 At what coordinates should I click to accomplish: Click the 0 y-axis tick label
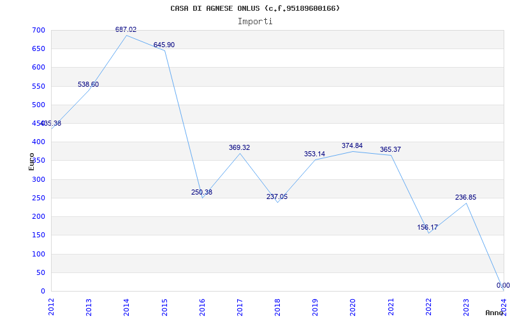(43, 291)
